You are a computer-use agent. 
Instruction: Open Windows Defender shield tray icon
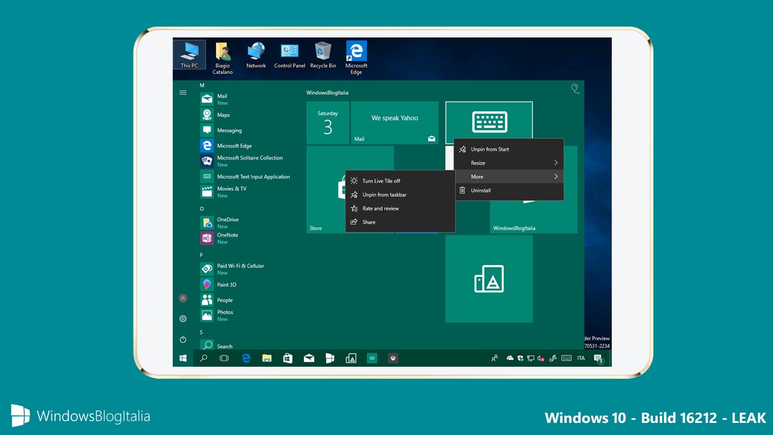521,358
